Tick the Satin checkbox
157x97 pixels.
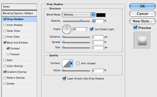(5, 60)
